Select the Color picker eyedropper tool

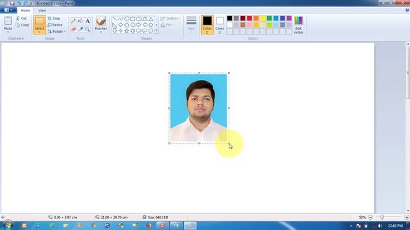tap(81, 29)
